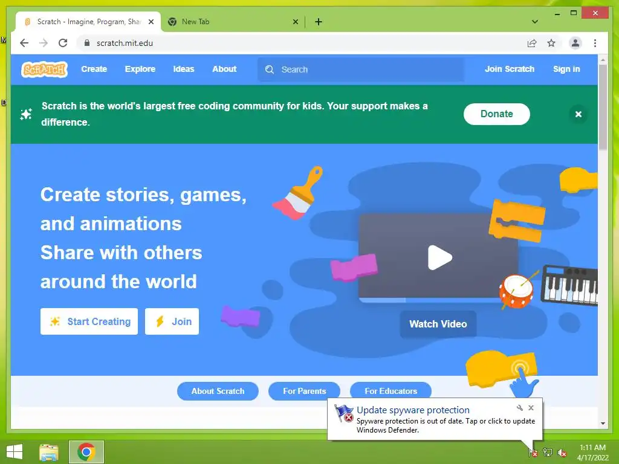Close the spyware protection balloon

pos(531,408)
